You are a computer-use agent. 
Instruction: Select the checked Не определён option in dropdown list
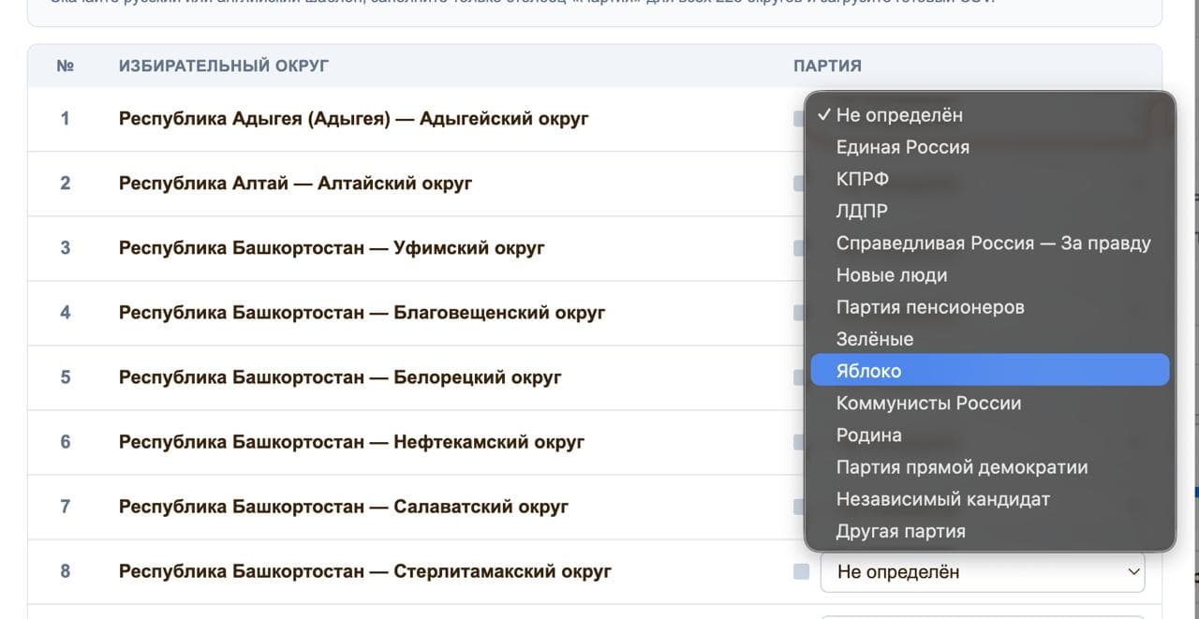pyautogui.click(x=990, y=115)
